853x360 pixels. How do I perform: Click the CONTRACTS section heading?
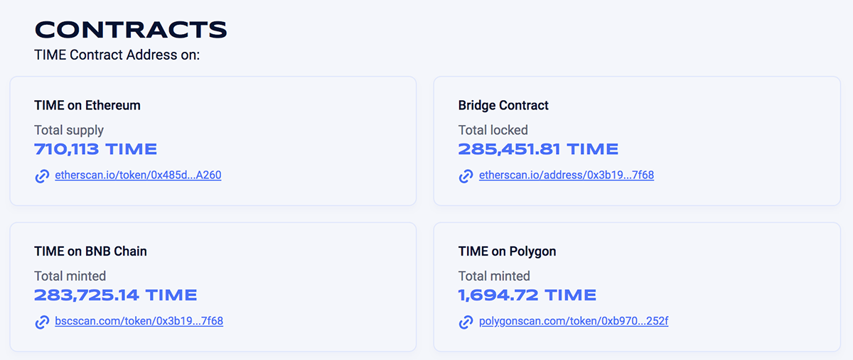[x=131, y=30]
